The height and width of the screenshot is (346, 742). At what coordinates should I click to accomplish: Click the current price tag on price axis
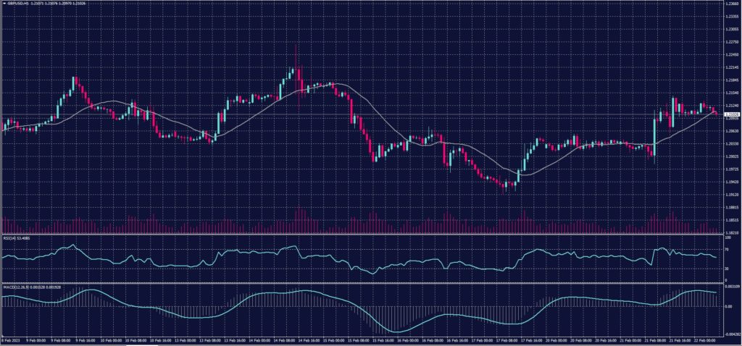coord(730,114)
